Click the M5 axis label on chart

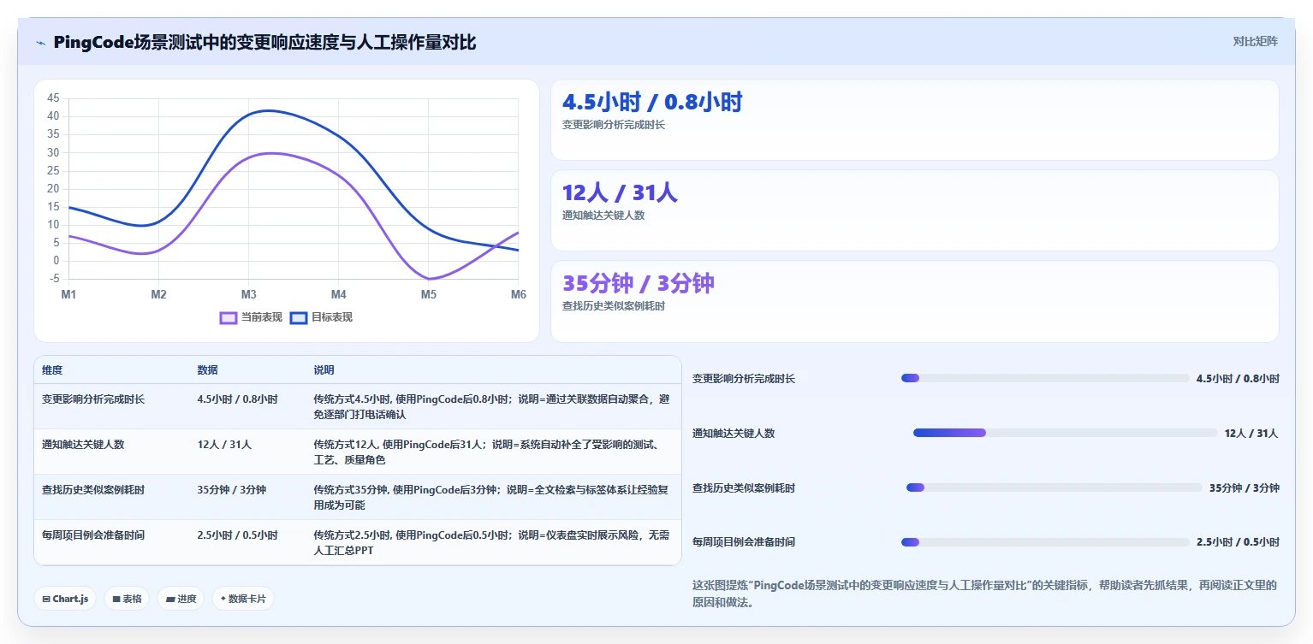428,295
